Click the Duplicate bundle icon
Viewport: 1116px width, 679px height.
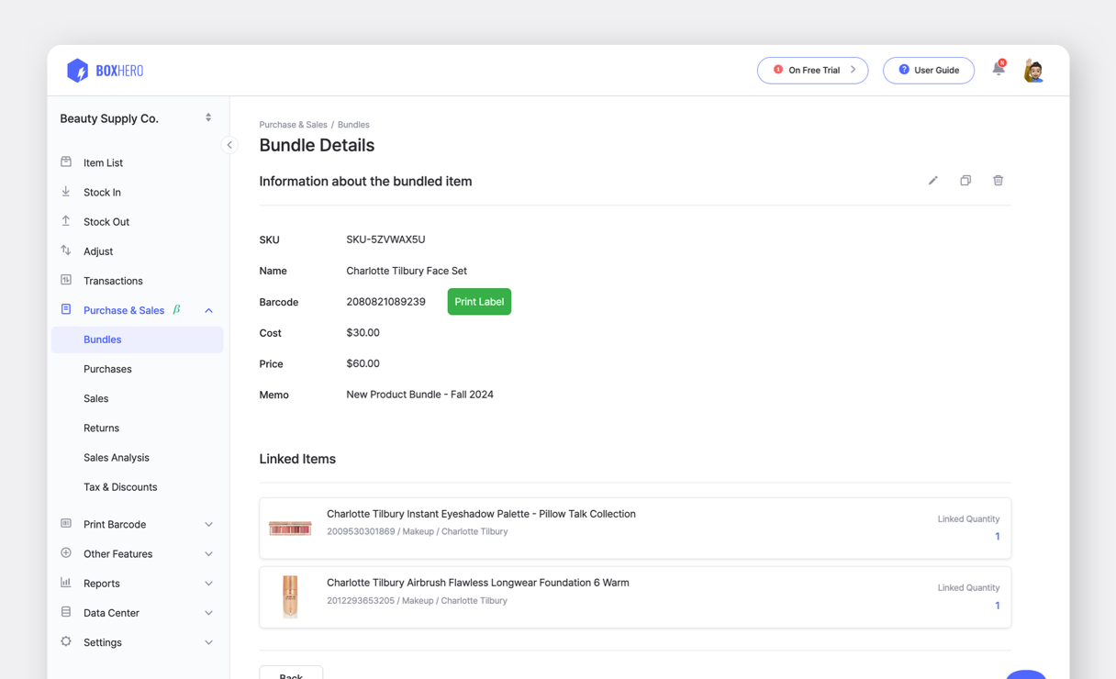(965, 181)
